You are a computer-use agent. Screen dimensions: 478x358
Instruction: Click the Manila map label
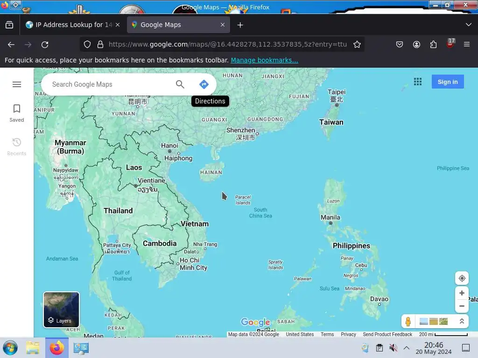click(x=330, y=217)
